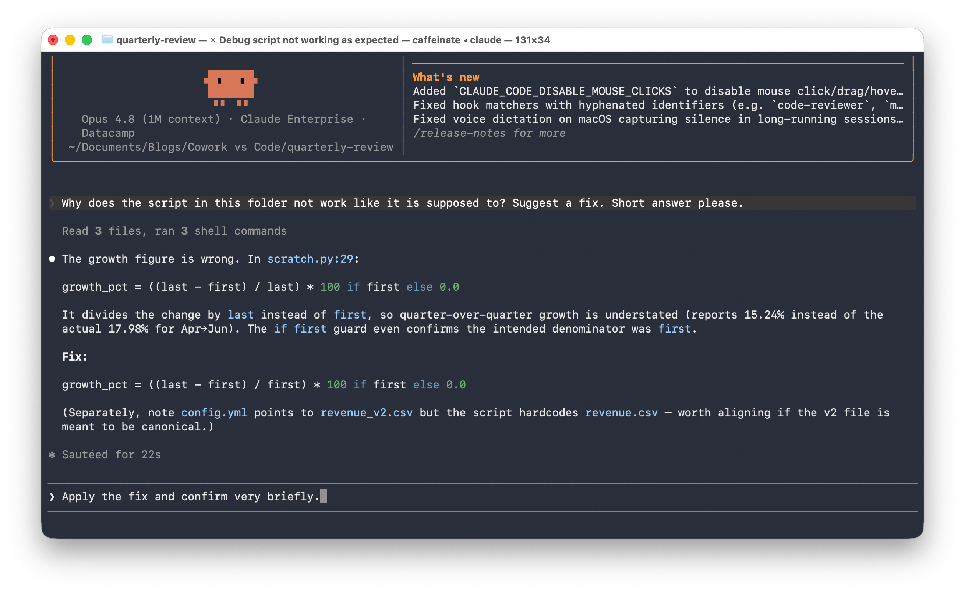
Task: Click the white bullet before 'The growth figure'
Action: click(52, 259)
